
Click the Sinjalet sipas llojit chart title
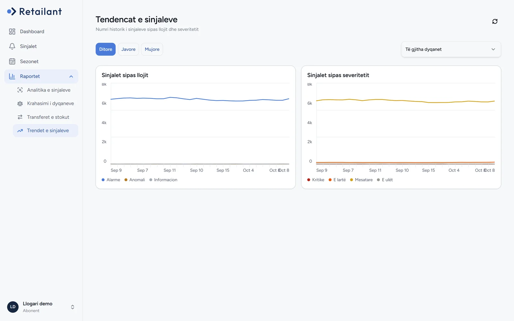[125, 75]
